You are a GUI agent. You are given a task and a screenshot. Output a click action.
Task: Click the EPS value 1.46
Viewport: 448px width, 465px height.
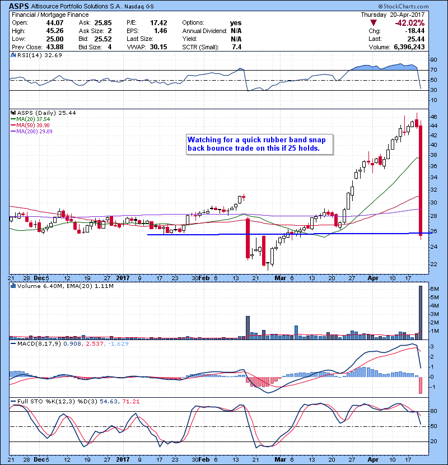pyautogui.click(x=160, y=31)
